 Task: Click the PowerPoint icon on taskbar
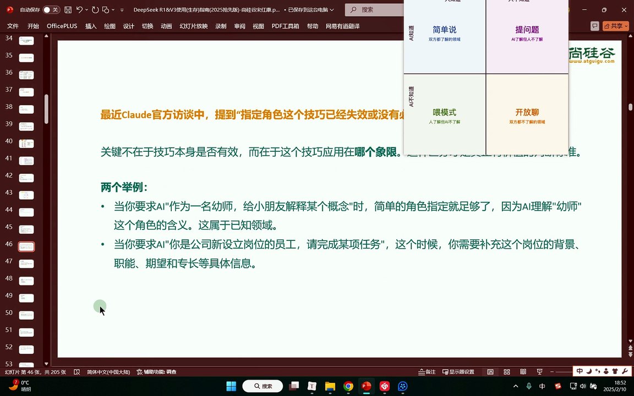[367, 386]
